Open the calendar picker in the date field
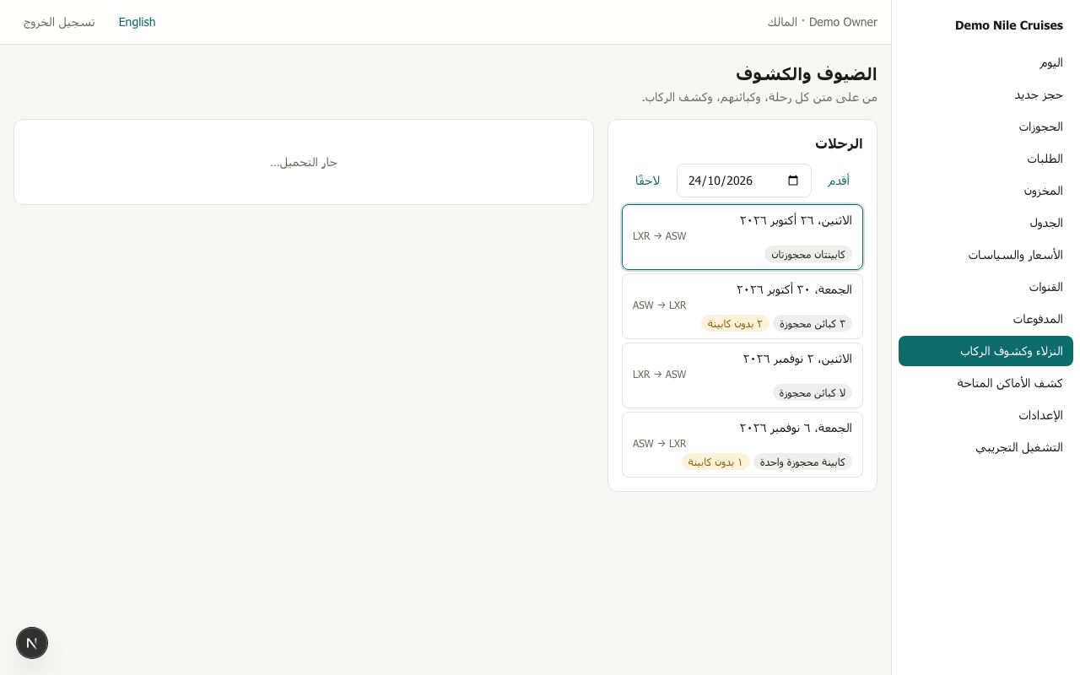 [792, 181]
